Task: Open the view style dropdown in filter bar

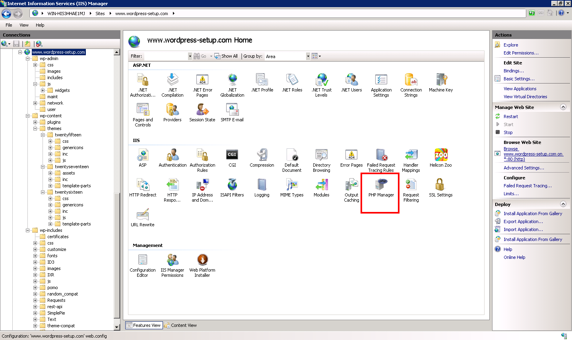Action: (316, 56)
